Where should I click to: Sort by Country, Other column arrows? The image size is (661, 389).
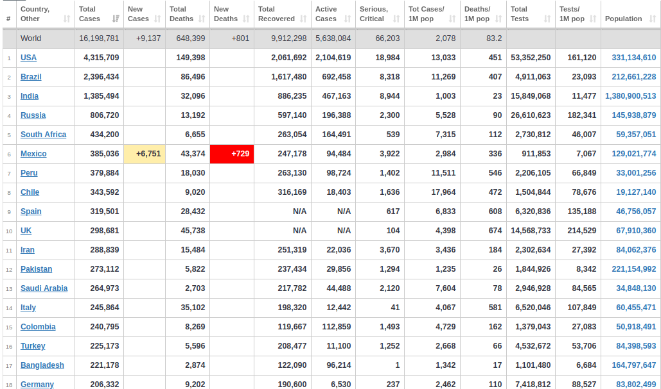tap(67, 19)
